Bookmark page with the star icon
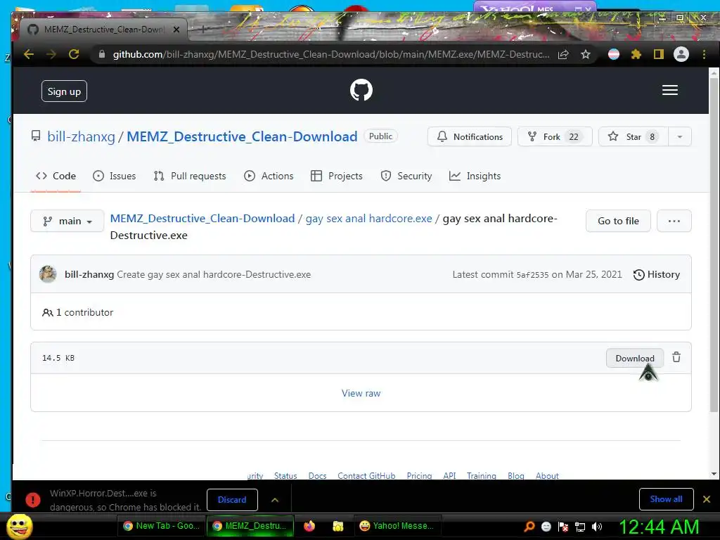Viewport: 720px width, 540px height. tap(586, 55)
